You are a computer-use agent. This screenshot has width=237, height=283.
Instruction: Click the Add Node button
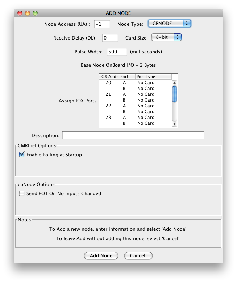coord(101,255)
